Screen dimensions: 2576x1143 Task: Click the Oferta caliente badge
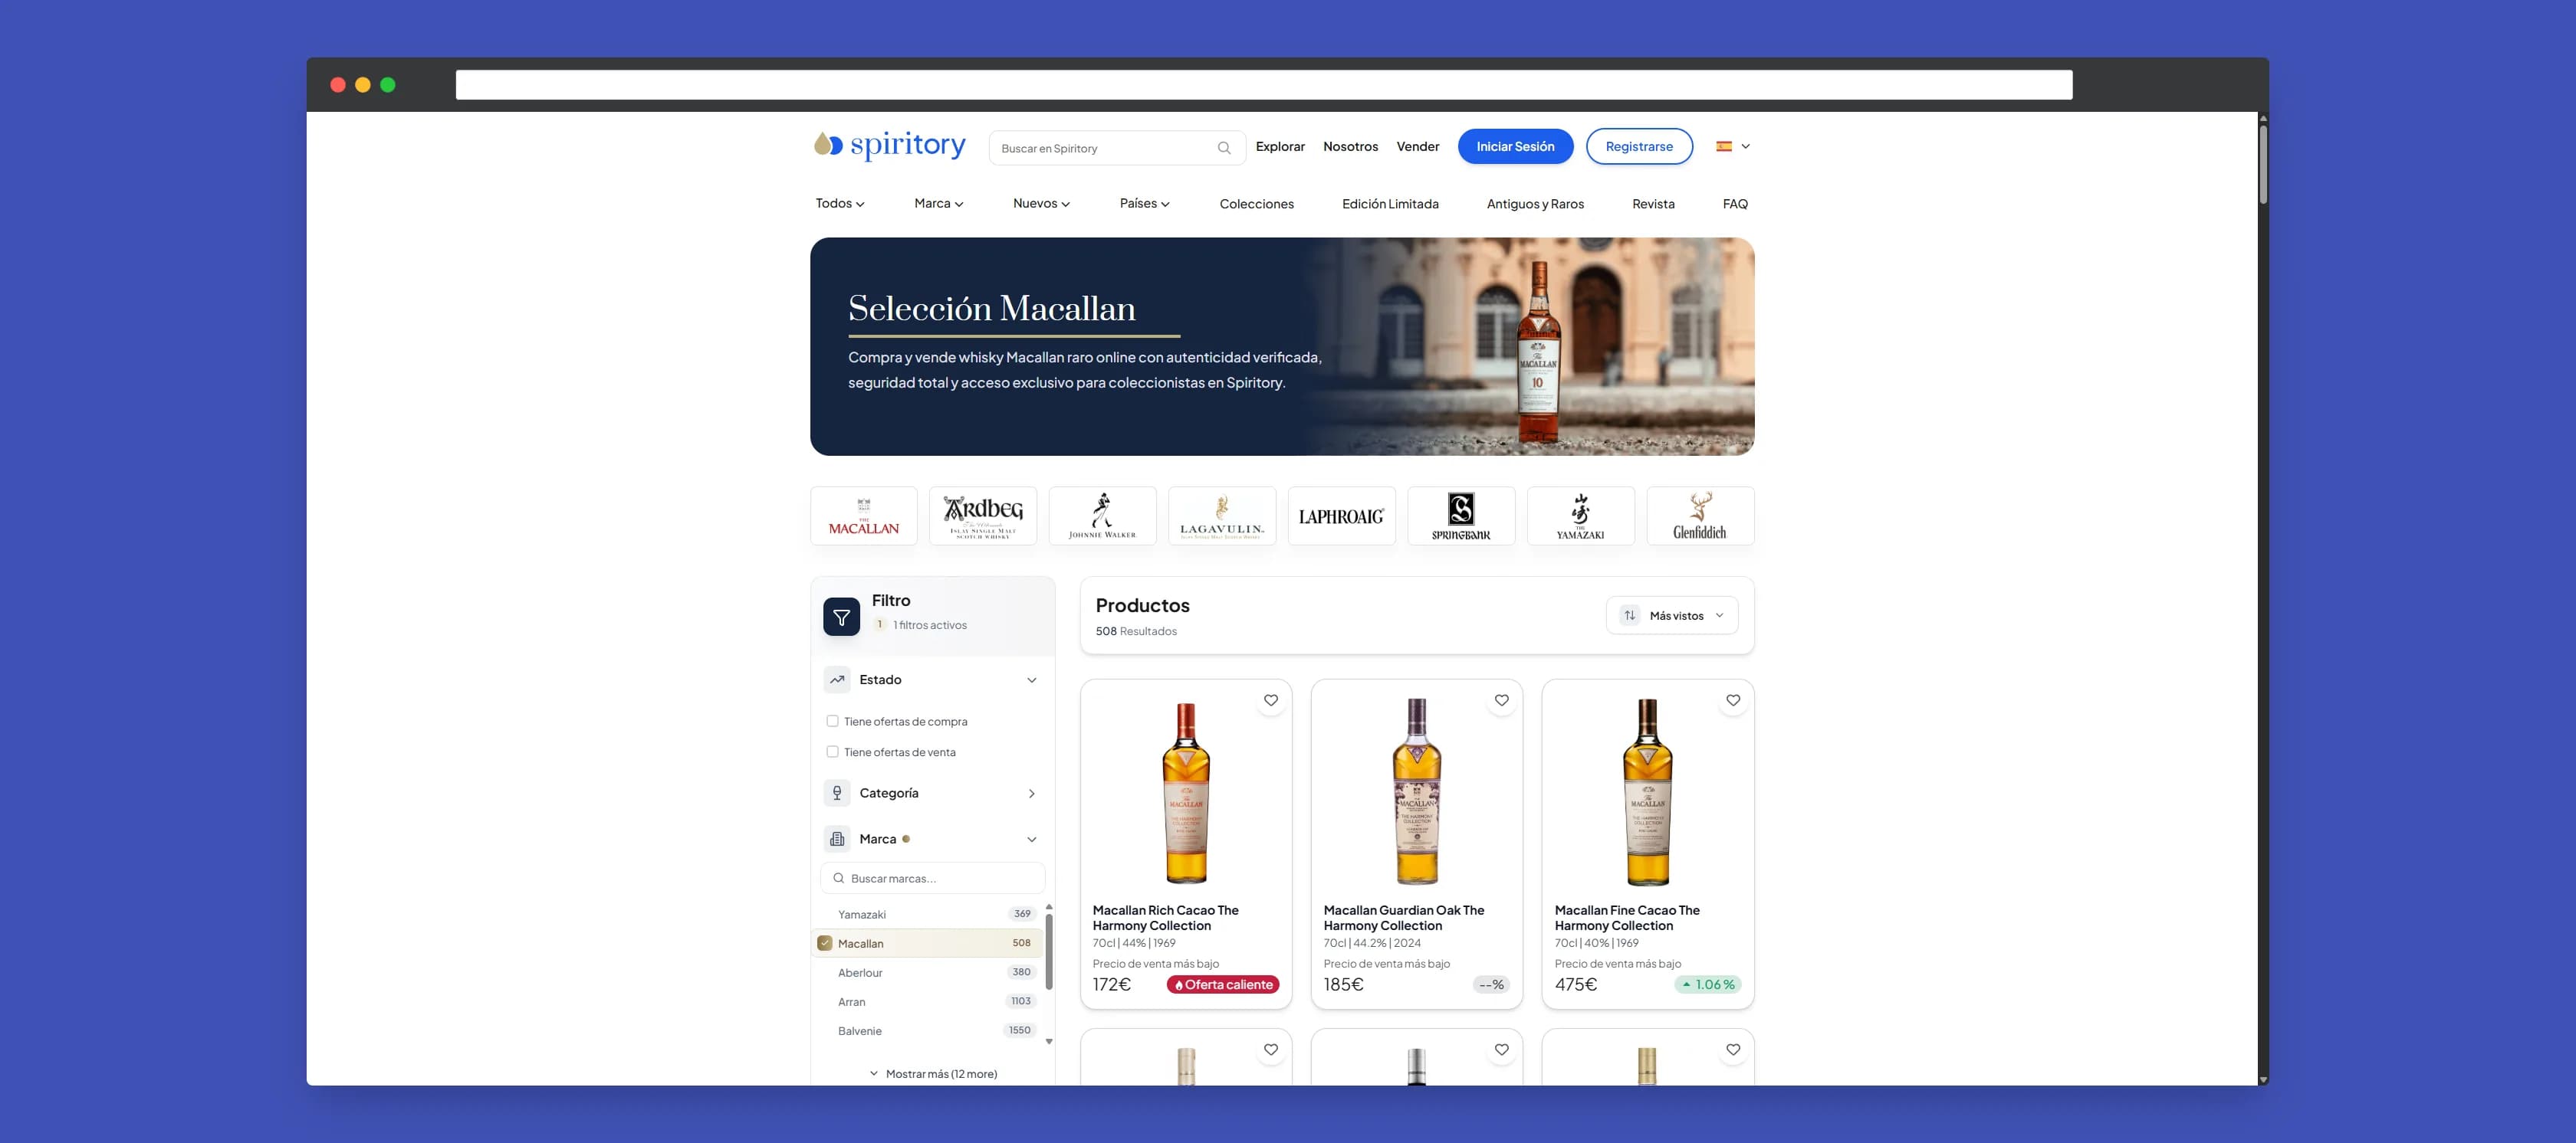pyautogui.click(x=1223, y=984)
